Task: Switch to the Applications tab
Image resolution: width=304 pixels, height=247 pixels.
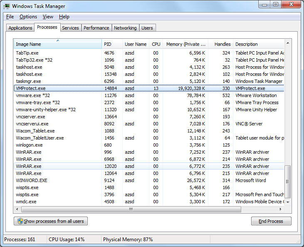Action: point(20,28)
